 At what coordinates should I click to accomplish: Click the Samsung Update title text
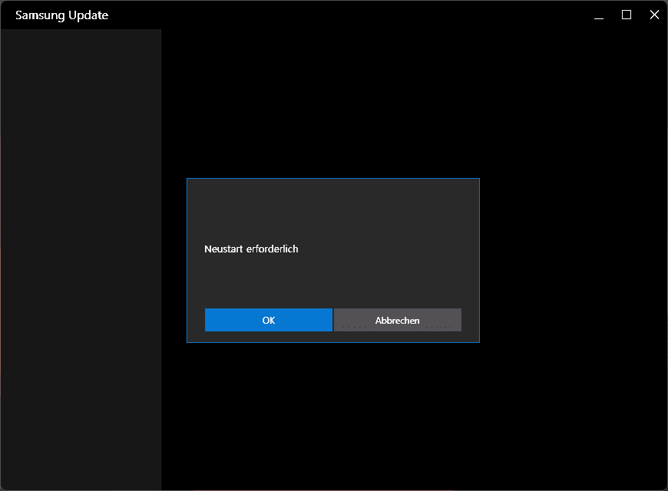coord(61,15)
